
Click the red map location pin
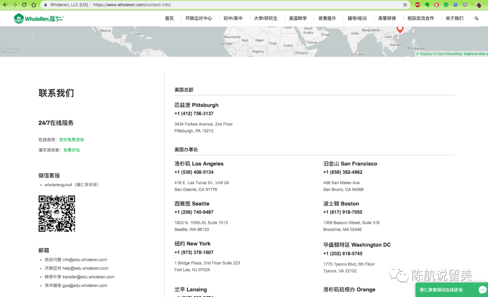(400, 29)
